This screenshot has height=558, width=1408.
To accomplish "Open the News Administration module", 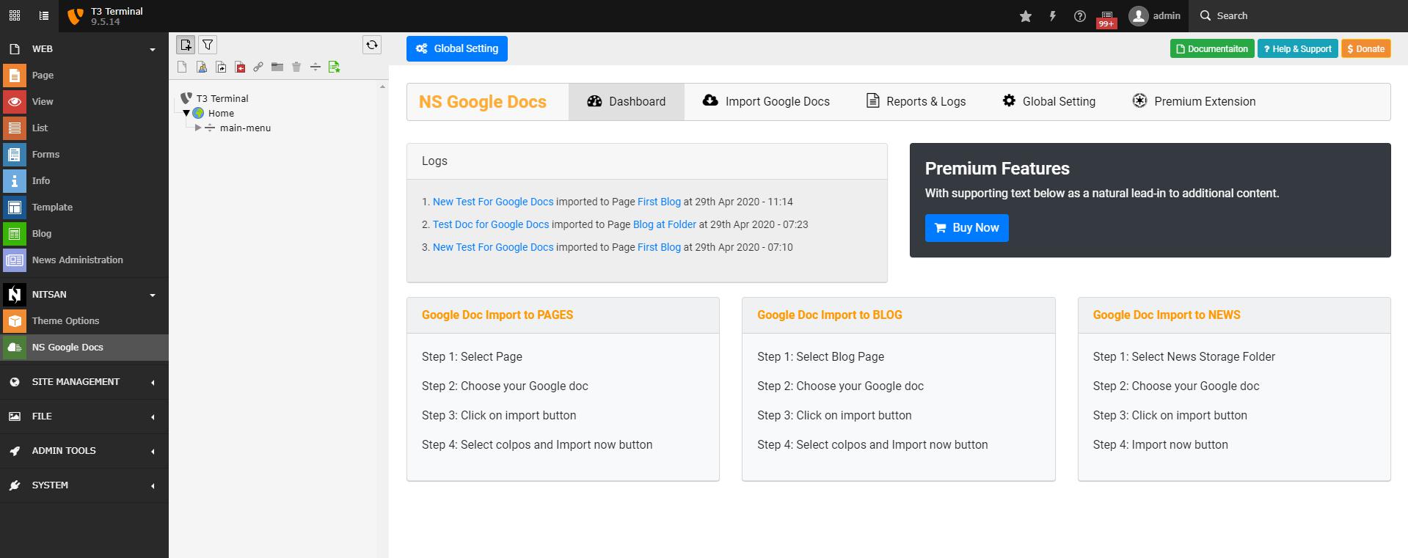I will pyautogui.click(x=77, y=260).
